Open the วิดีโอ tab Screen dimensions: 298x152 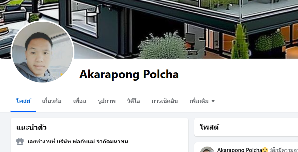click(x=134, y=101)
